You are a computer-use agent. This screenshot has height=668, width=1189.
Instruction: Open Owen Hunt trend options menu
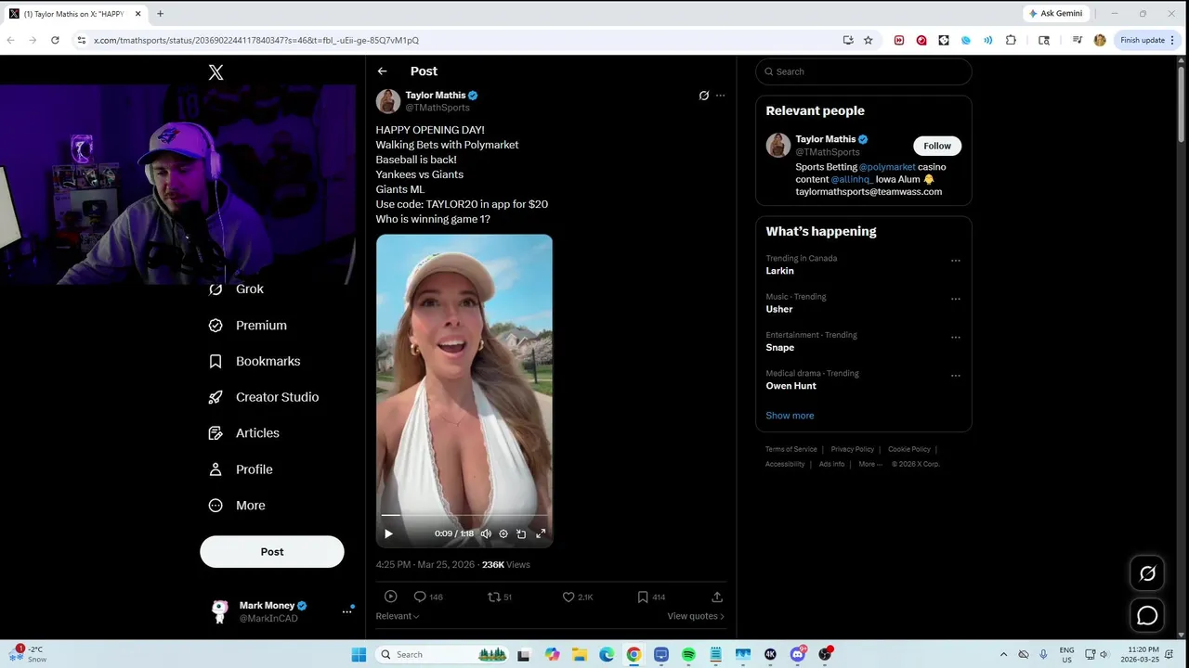(955, 376)
